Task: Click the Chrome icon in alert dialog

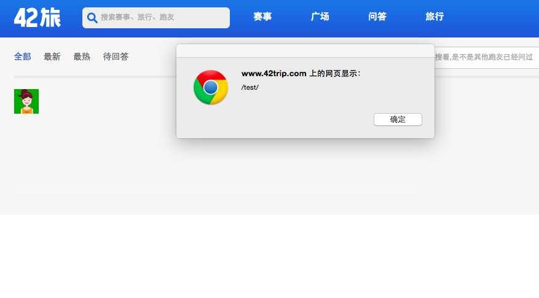Action: 211,87
